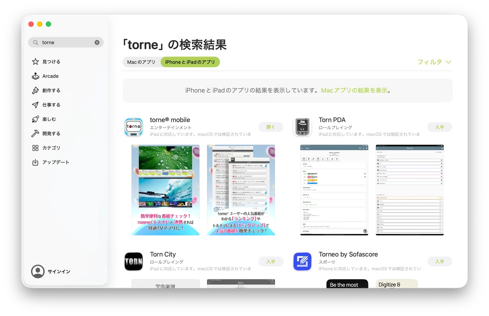This screenshot has width=489, height=316.
Task: Clear the search field text
Action: pos(97,42)
